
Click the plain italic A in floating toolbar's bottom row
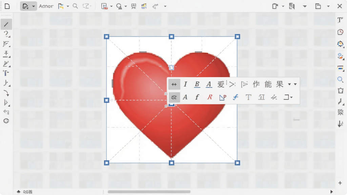point(185,97)
